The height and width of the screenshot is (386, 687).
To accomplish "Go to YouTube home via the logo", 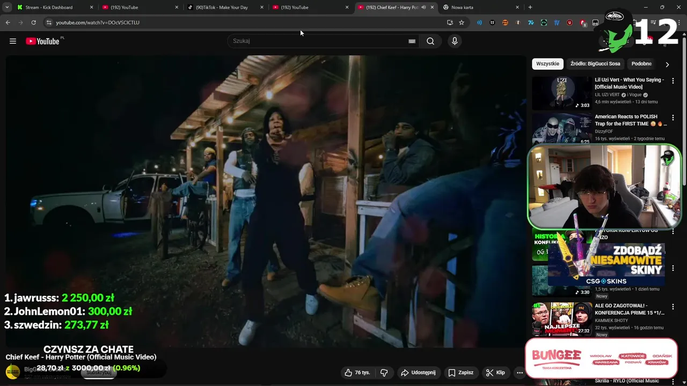I will pos(42,41).
